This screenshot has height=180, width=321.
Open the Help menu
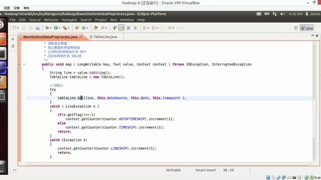[141, 20]
